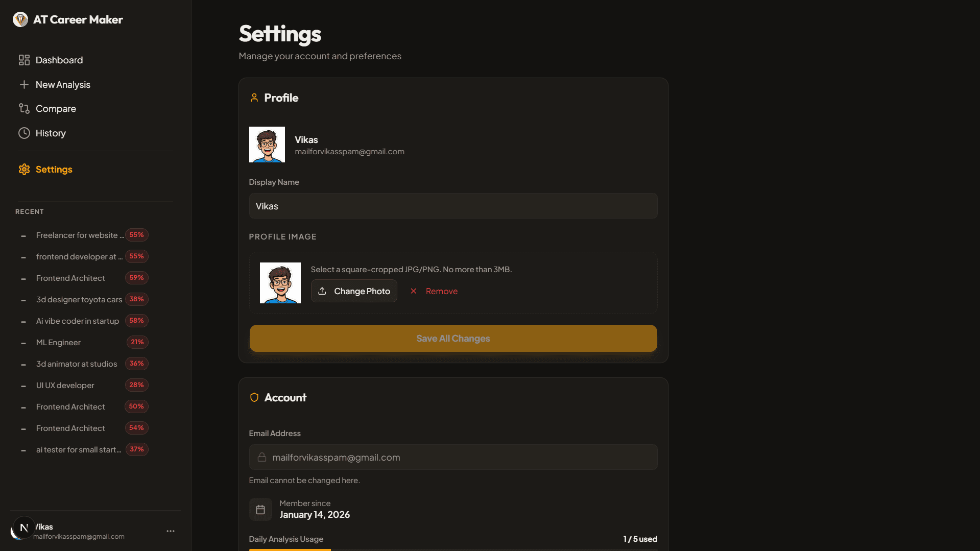Click the Change Photo button

(x=354, y=291)
